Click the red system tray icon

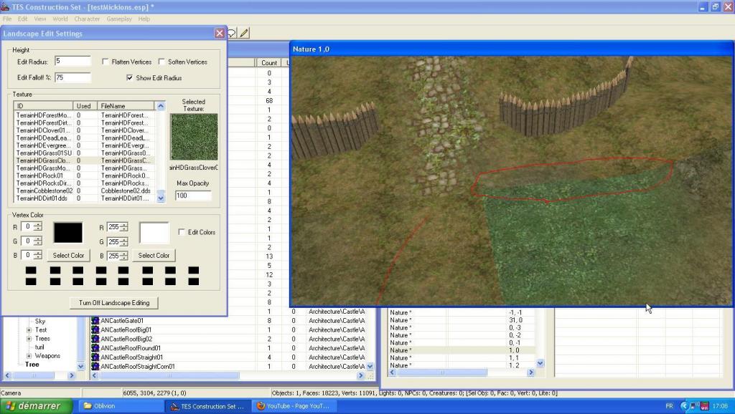(705, 406)
